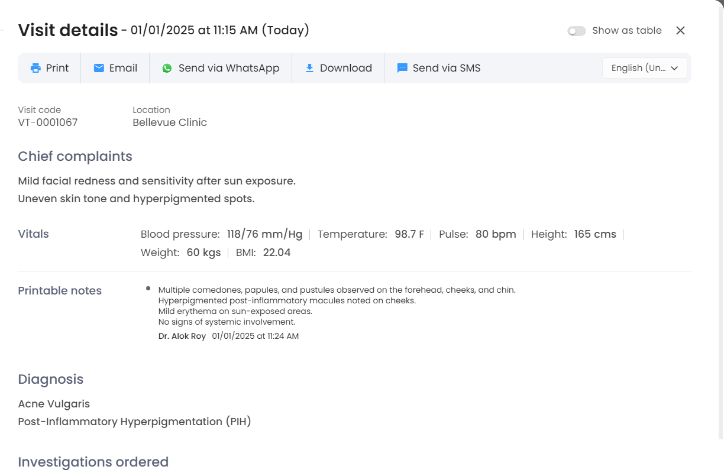Click the Show as table label
The width and height of the screenshot is (724, 476).
[626, 31]
